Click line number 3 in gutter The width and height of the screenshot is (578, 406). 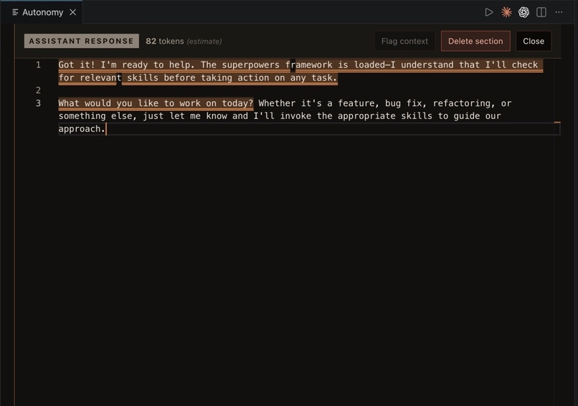38,103
